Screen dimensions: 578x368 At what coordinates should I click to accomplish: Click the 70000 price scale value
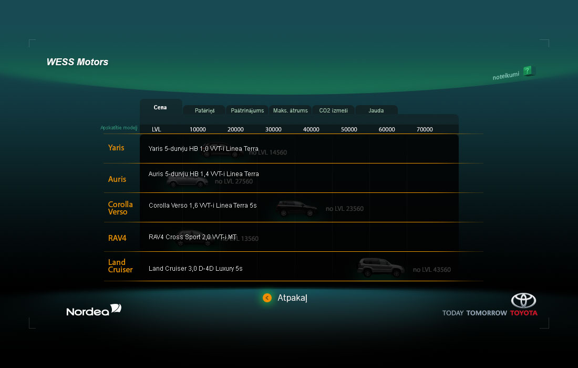(x=425, y=129)
